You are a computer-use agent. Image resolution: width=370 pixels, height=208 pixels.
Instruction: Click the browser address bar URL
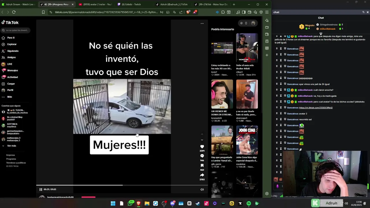pyautogui.click(x=106, y=12)
